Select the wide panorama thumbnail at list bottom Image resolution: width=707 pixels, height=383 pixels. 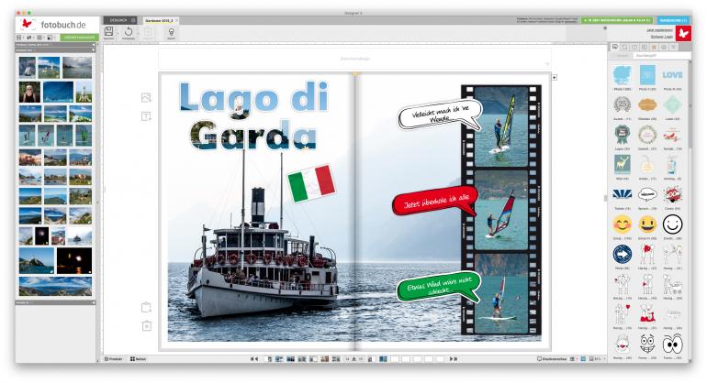55,286
